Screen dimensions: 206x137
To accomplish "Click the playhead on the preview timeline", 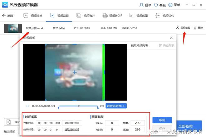I will (79, 106).
